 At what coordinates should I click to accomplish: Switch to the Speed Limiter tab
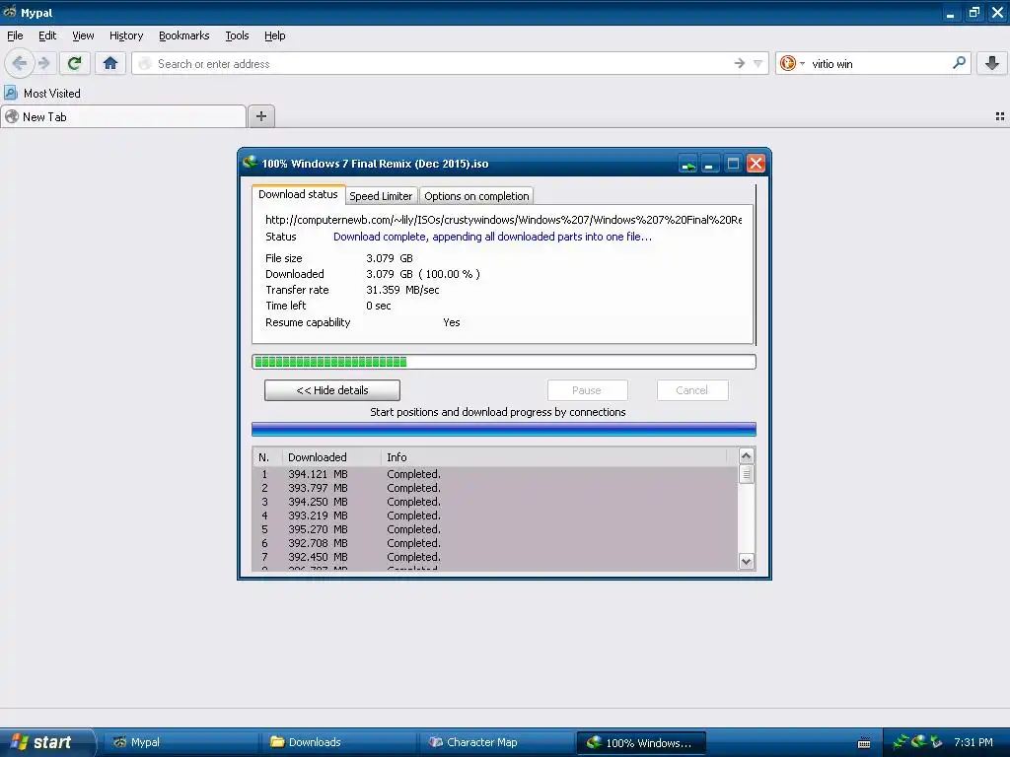(x=381, y=196)
